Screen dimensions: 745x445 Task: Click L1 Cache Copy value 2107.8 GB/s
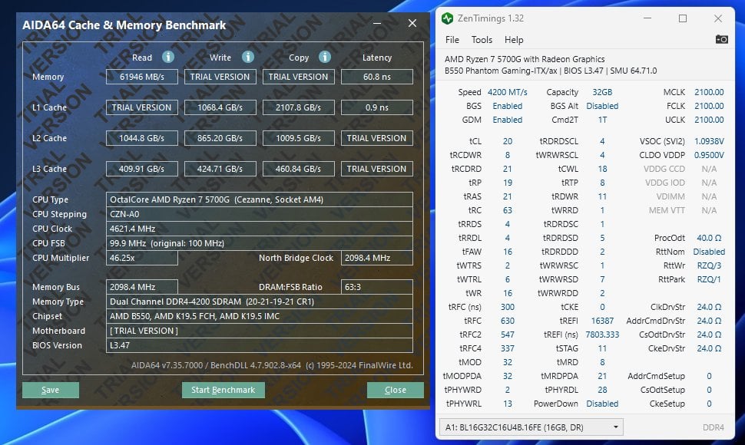[298, 107]
